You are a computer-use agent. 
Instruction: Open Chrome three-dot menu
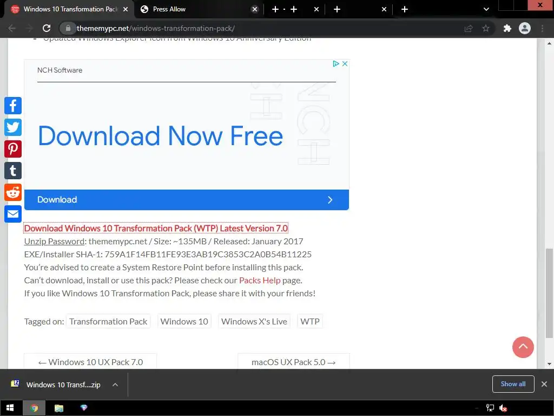pos(542,28)
